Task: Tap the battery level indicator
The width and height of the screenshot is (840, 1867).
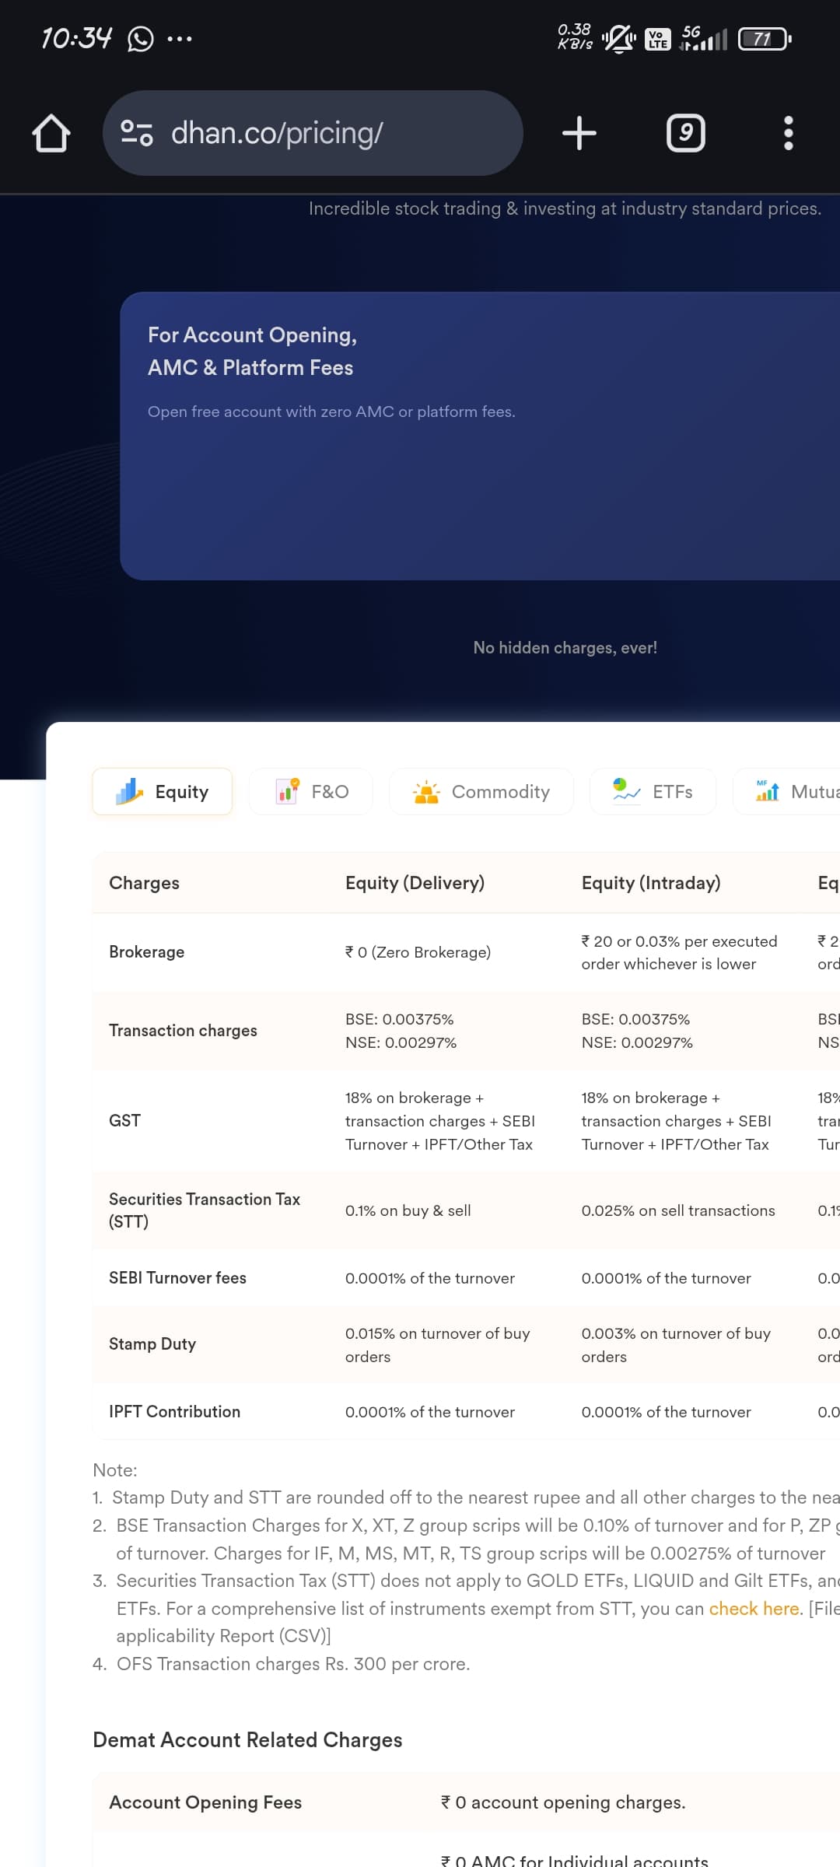Action: [765, 38]
